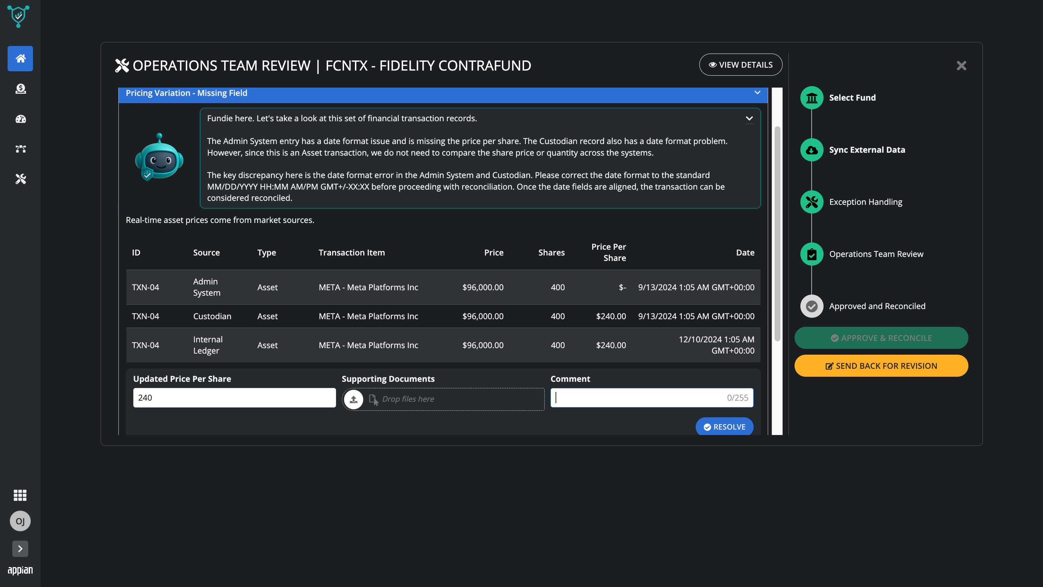Image resolution: width=1043 pixels, height=587 pixels.
Task: Click the Fundie robot avatar
Action: pos(159,157)
